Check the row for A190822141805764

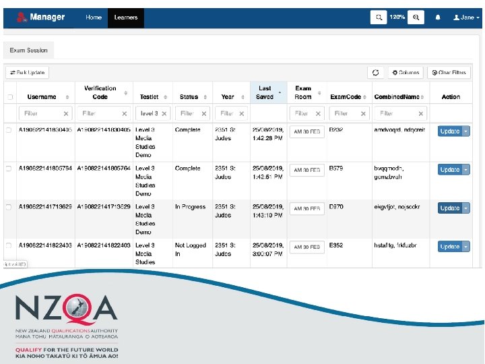coord(9,169)
